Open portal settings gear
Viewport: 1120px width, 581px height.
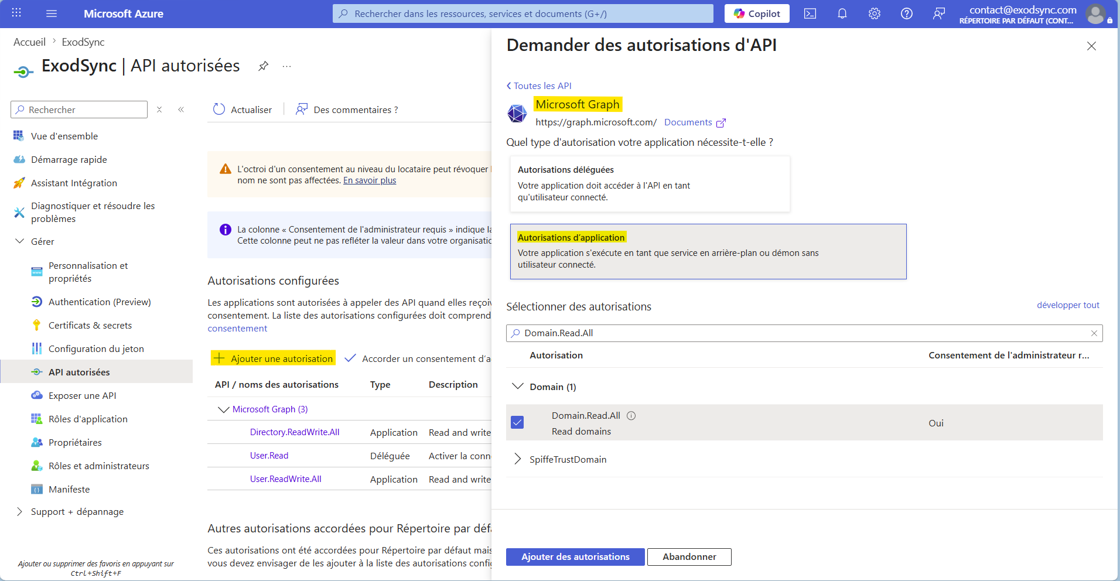tap(875, 13)
